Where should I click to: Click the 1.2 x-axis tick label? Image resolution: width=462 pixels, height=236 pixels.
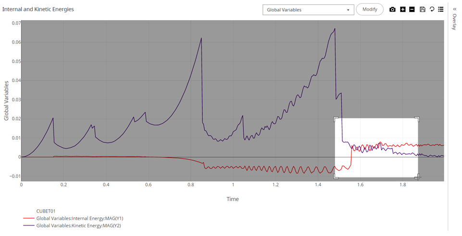point(275,185)
